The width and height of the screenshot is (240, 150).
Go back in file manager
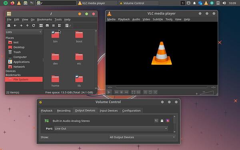click(x=15, y=26)
